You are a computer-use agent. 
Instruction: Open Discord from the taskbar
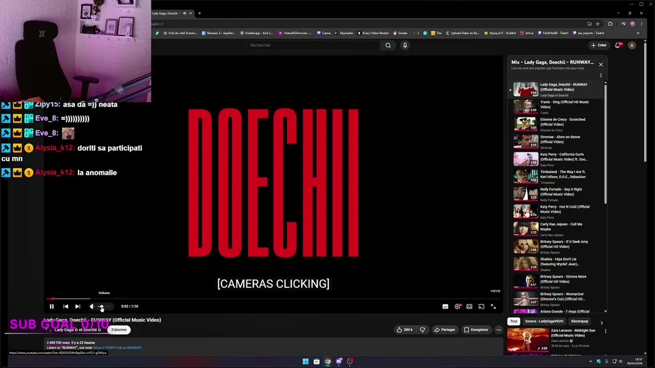(339, 361)
